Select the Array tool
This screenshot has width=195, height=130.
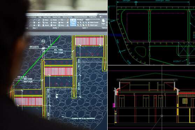tap(61, 25)
